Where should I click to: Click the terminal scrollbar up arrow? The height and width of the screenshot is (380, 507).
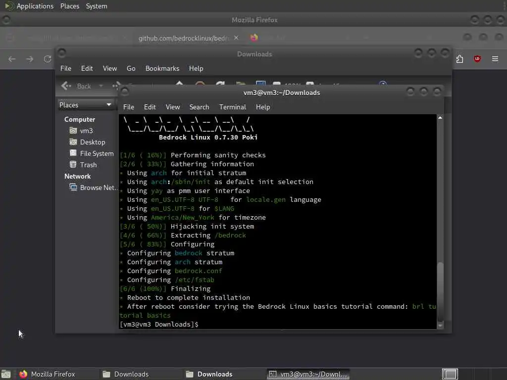[440, 118]
